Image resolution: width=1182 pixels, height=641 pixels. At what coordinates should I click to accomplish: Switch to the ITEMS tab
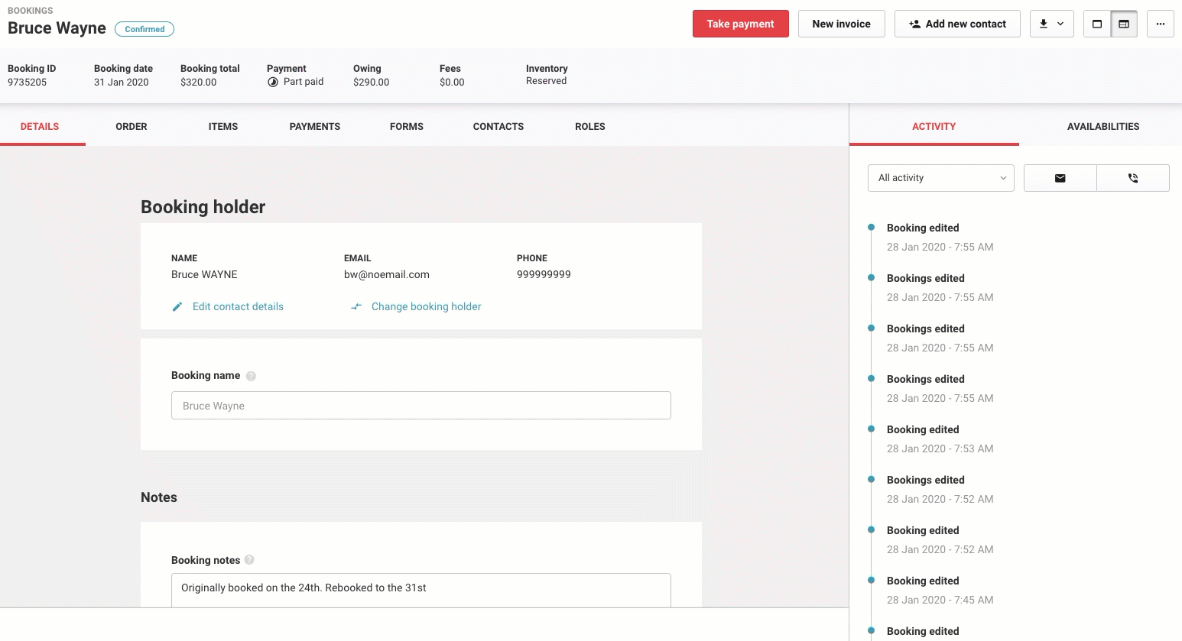point(223,126)
